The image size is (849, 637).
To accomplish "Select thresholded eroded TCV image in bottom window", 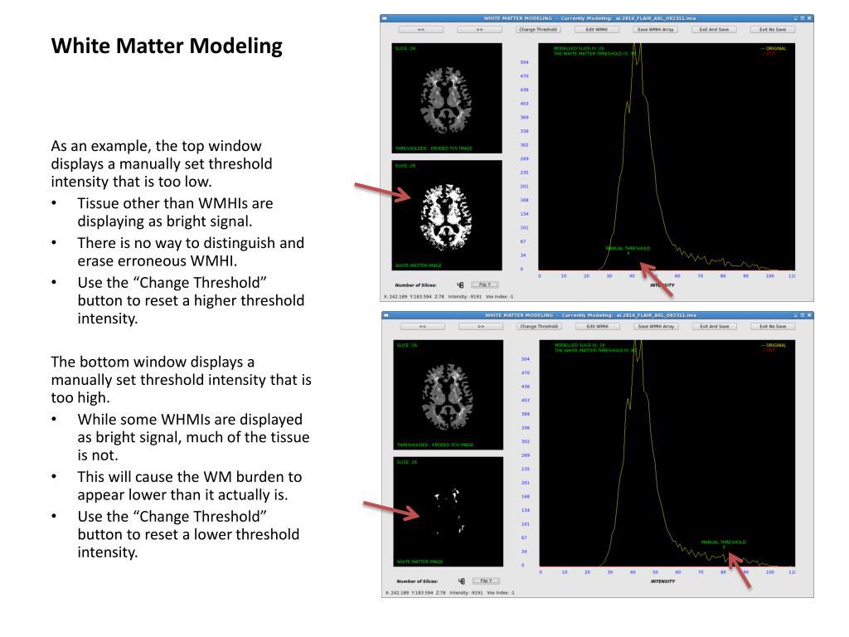I will click(x=448, y=395).
